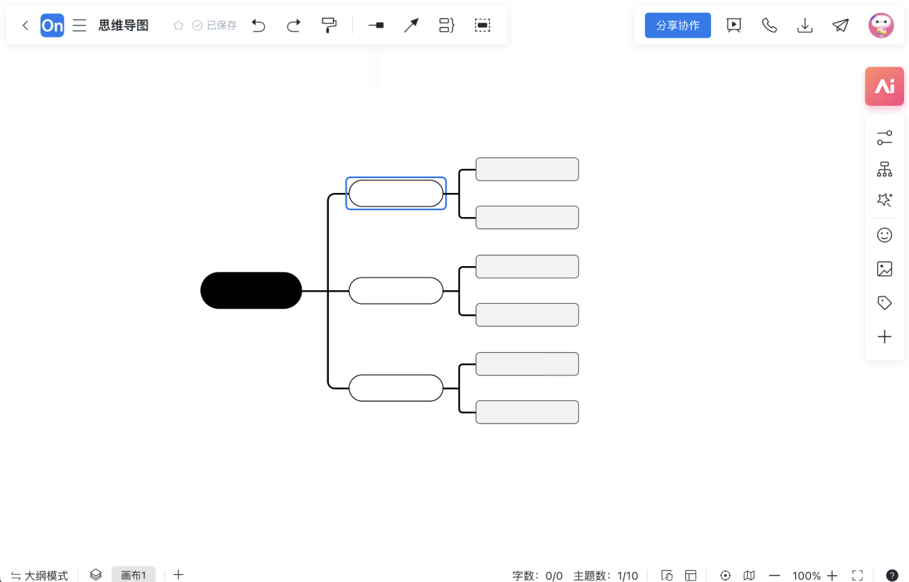
Task: Select the 画布1 canvas tab
Action: point(134,575)
